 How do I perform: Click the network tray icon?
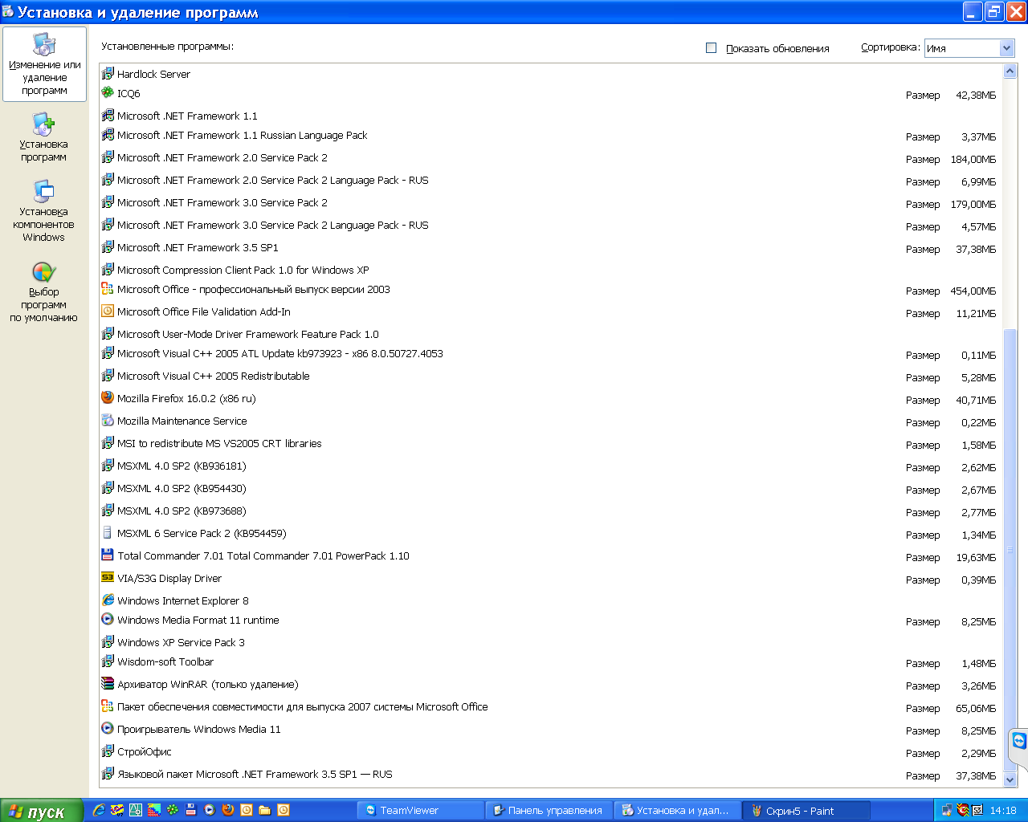tap(947, 810)
